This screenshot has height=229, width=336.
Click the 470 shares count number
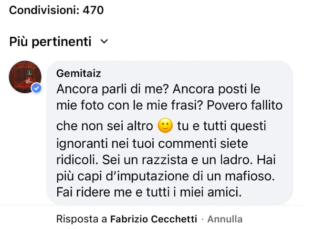point(93,10)
